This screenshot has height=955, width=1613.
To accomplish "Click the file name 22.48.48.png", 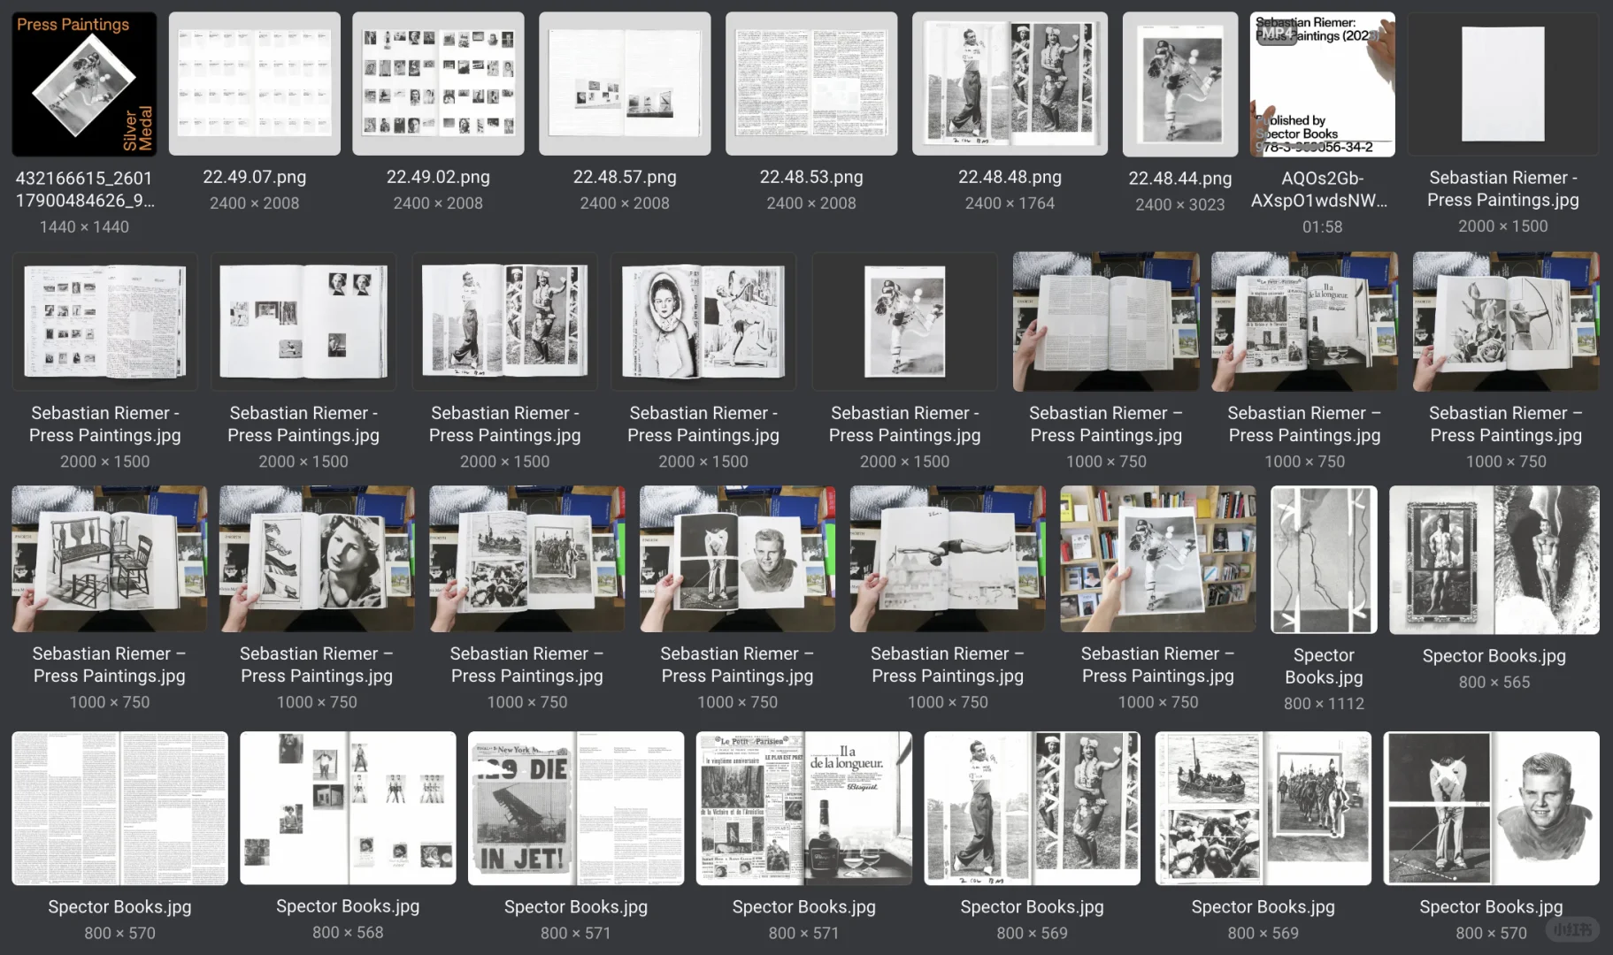I will (1010, 177).
